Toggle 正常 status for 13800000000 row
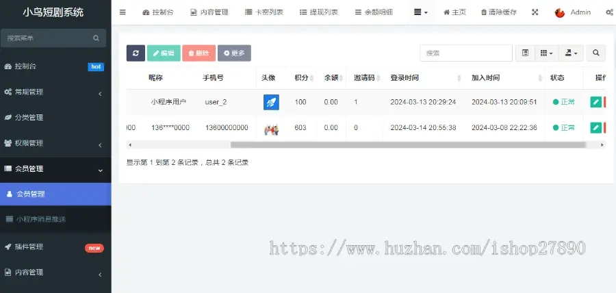 (564, 127)
